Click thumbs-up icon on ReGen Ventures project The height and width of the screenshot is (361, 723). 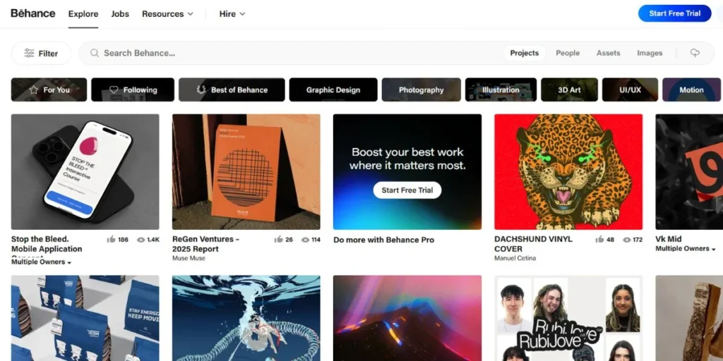point(278,240)
